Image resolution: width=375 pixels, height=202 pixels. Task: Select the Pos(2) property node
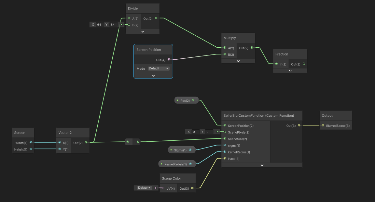[185, 101]
